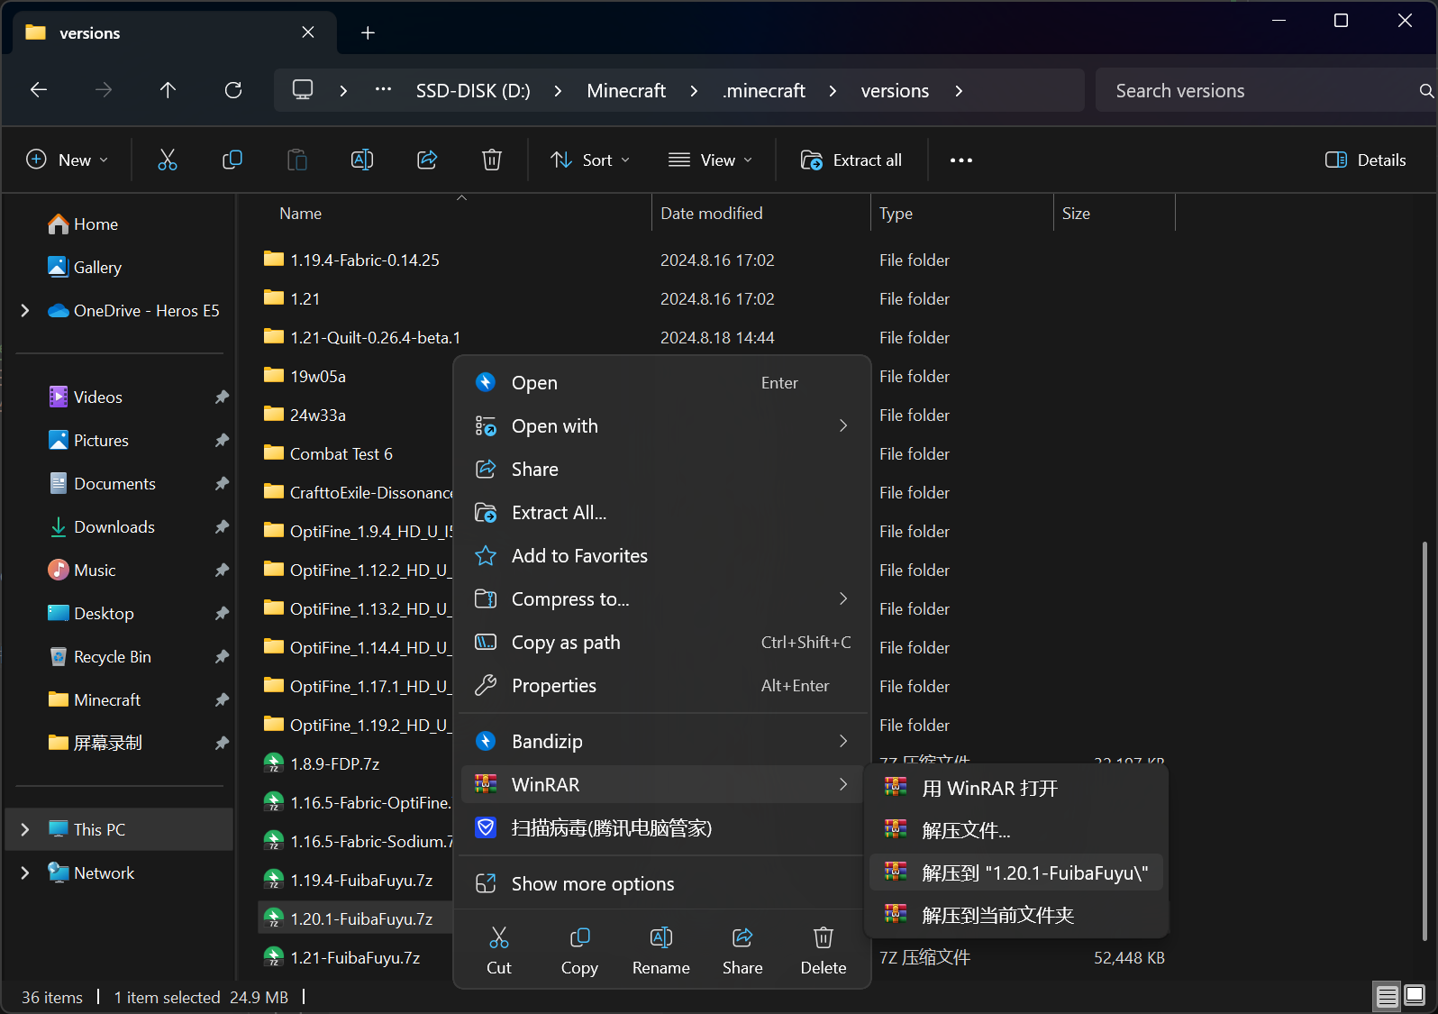The height and width of the screenshot is (1014, 1438).
Task: Expand the Network tree node
Action: [25, 873]
